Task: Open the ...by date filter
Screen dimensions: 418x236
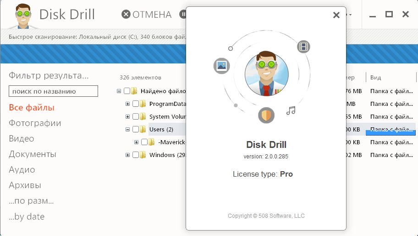Action: pos(27,217)
